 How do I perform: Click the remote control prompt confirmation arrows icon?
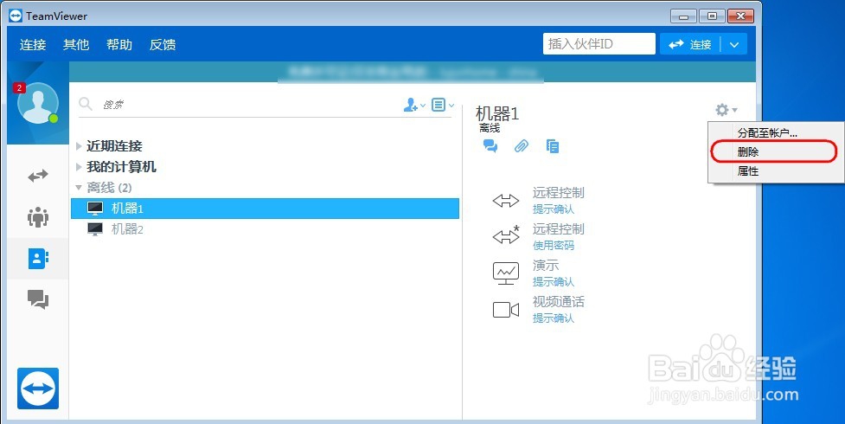[506, 201]
